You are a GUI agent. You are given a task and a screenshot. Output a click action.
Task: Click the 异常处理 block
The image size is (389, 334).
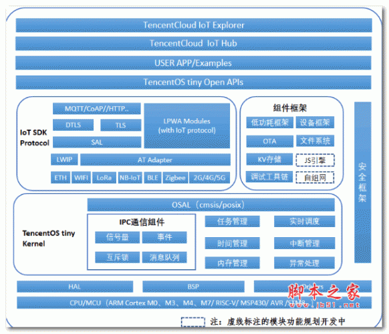pyautogui.click(x=304, y=263)
